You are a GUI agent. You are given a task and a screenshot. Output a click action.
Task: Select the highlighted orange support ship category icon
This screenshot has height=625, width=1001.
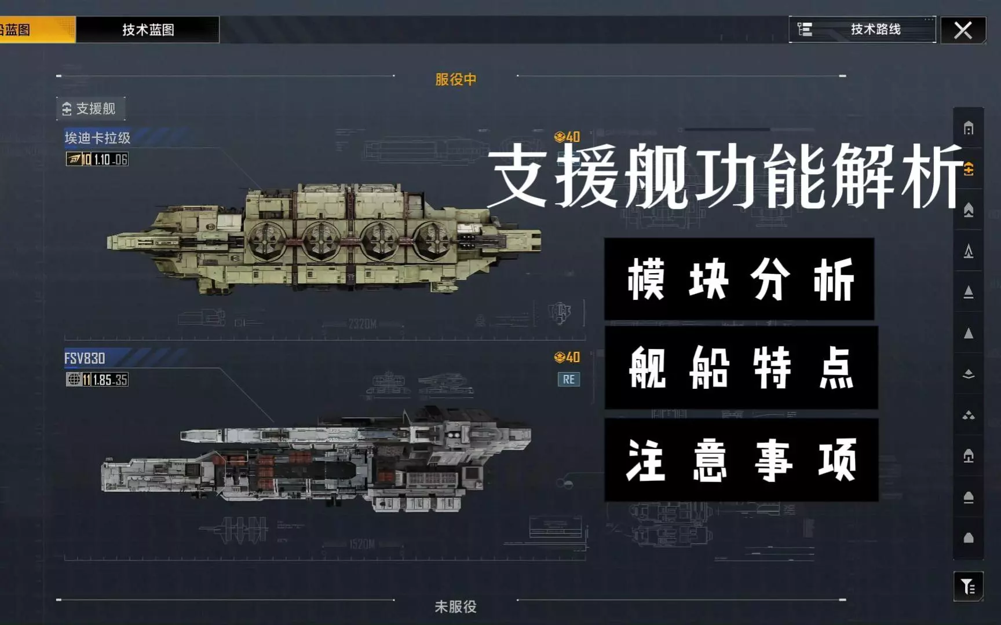coord(968,169)
